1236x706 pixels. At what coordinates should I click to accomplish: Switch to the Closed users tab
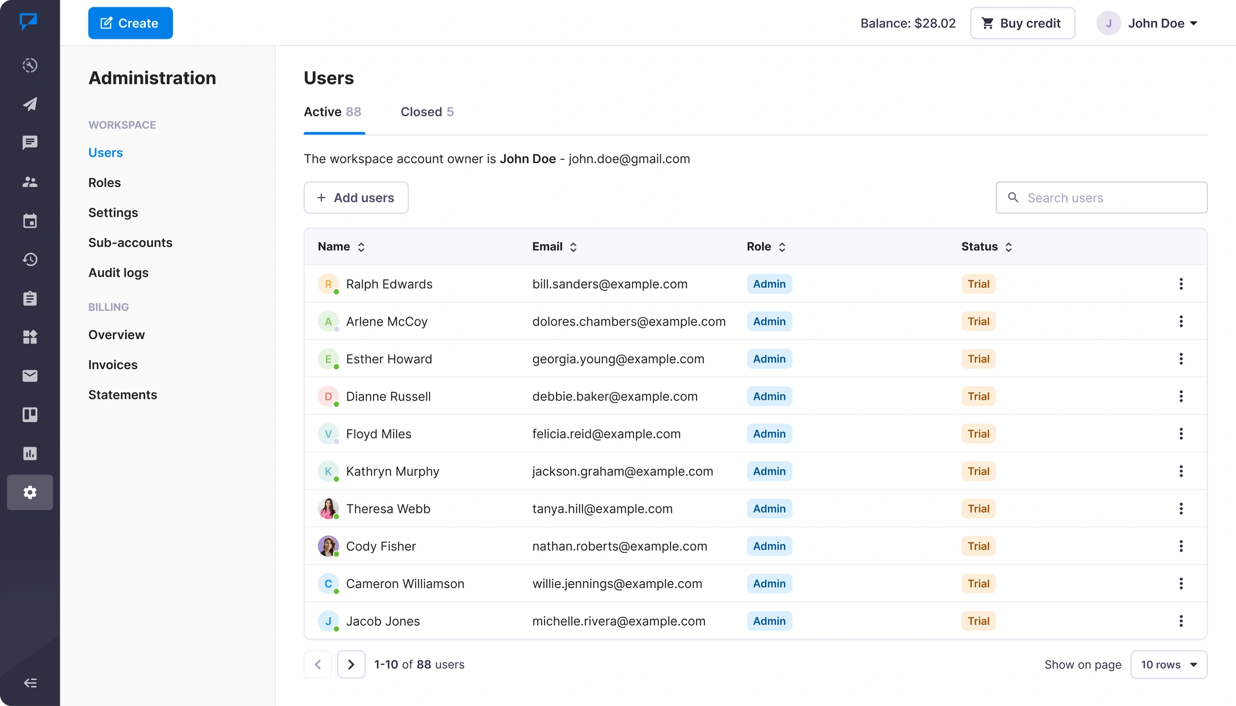point(427,112)
